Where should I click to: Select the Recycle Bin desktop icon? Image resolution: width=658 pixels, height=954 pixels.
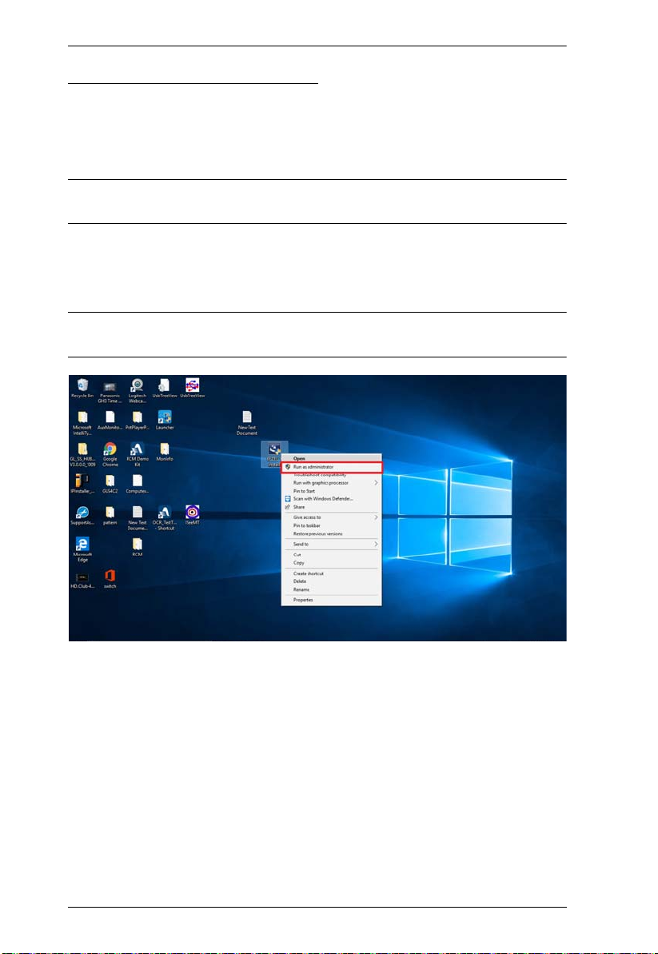coord(82,388)
